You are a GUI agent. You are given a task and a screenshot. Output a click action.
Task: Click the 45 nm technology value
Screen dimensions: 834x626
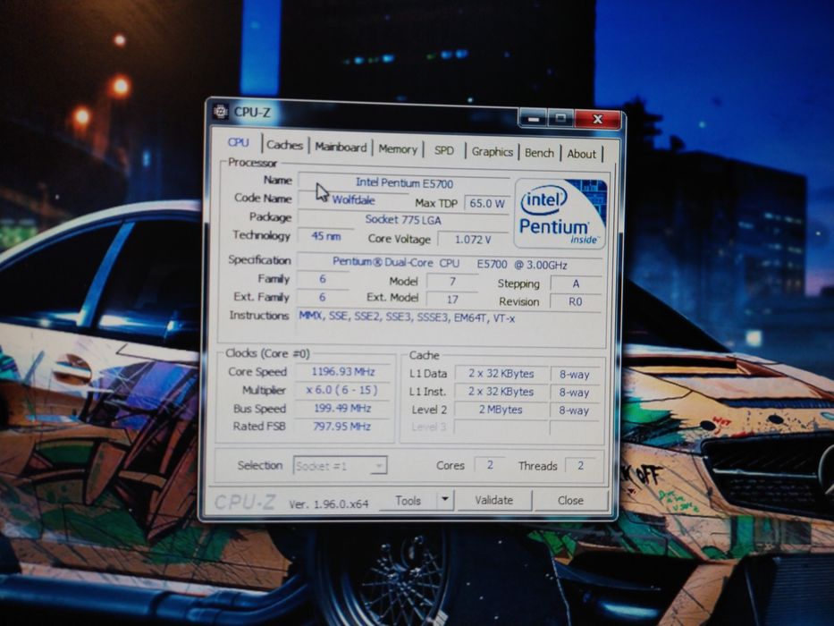pyautogui.click(x=325, y=236)
